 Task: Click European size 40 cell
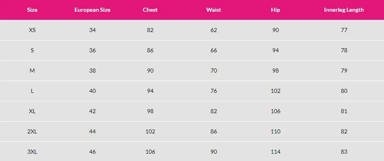[92, 91]
